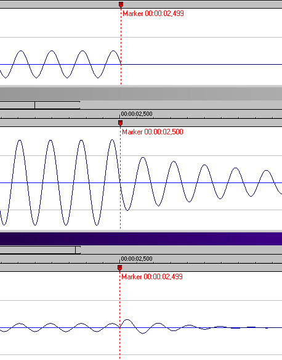282x360 pixels.
Task: Select red marker flag above the large waveform
Action: pos(120,123)
